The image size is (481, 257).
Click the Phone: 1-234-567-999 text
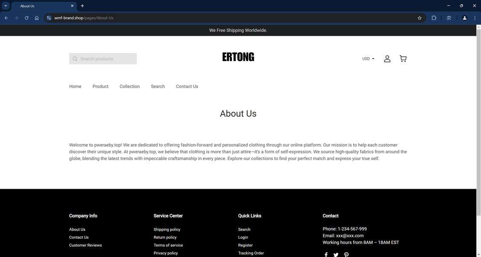344,229
